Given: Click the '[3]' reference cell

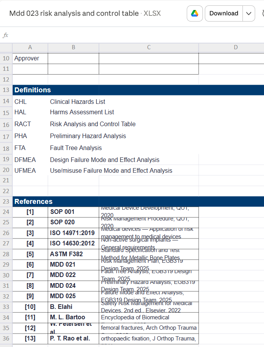Looking at the screenshot, I should point(30,233).
